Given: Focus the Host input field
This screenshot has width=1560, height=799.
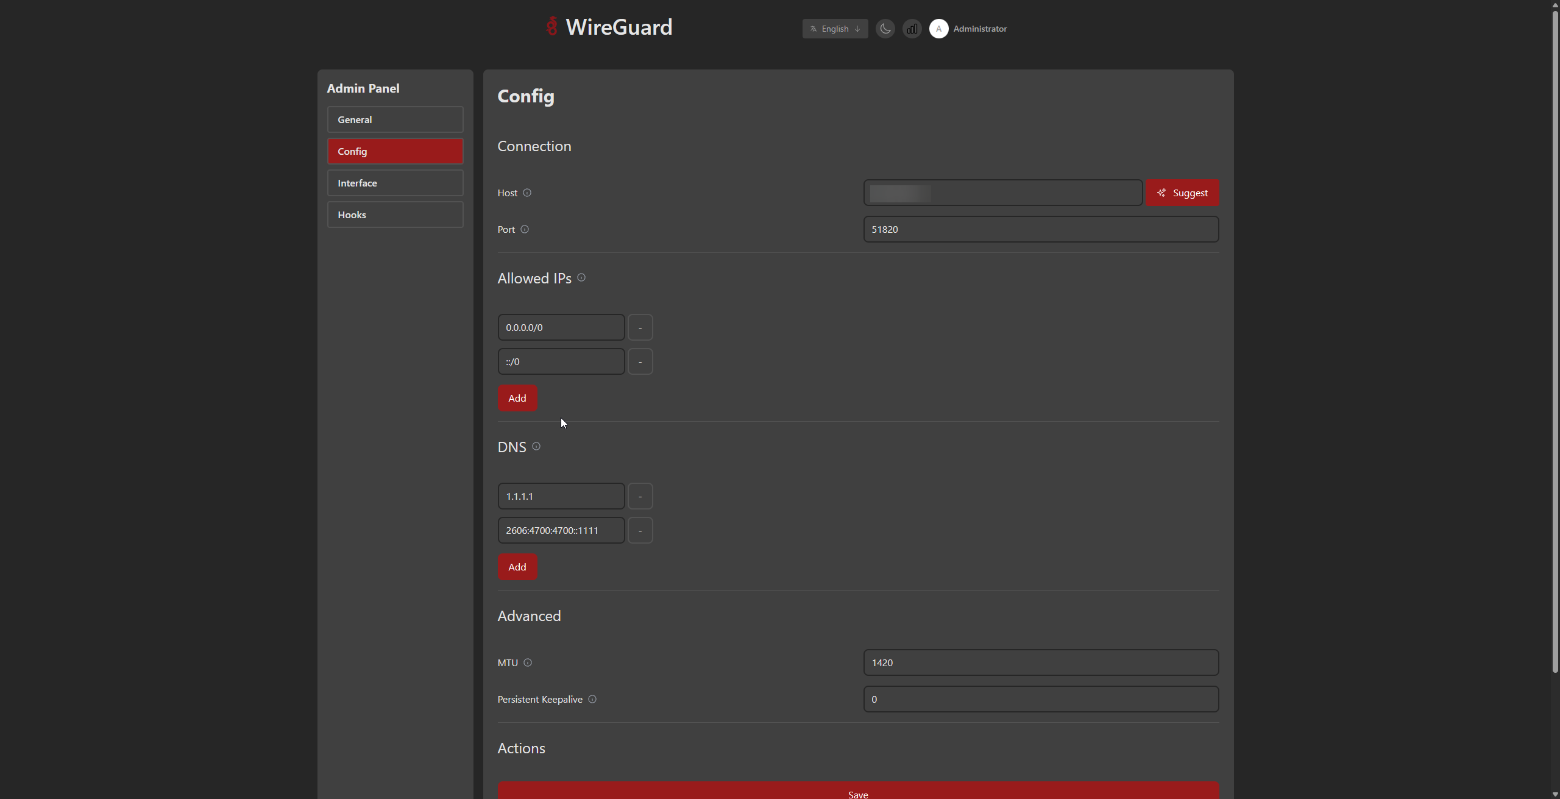Looking at the screenshot, I should click(1002, 193).
